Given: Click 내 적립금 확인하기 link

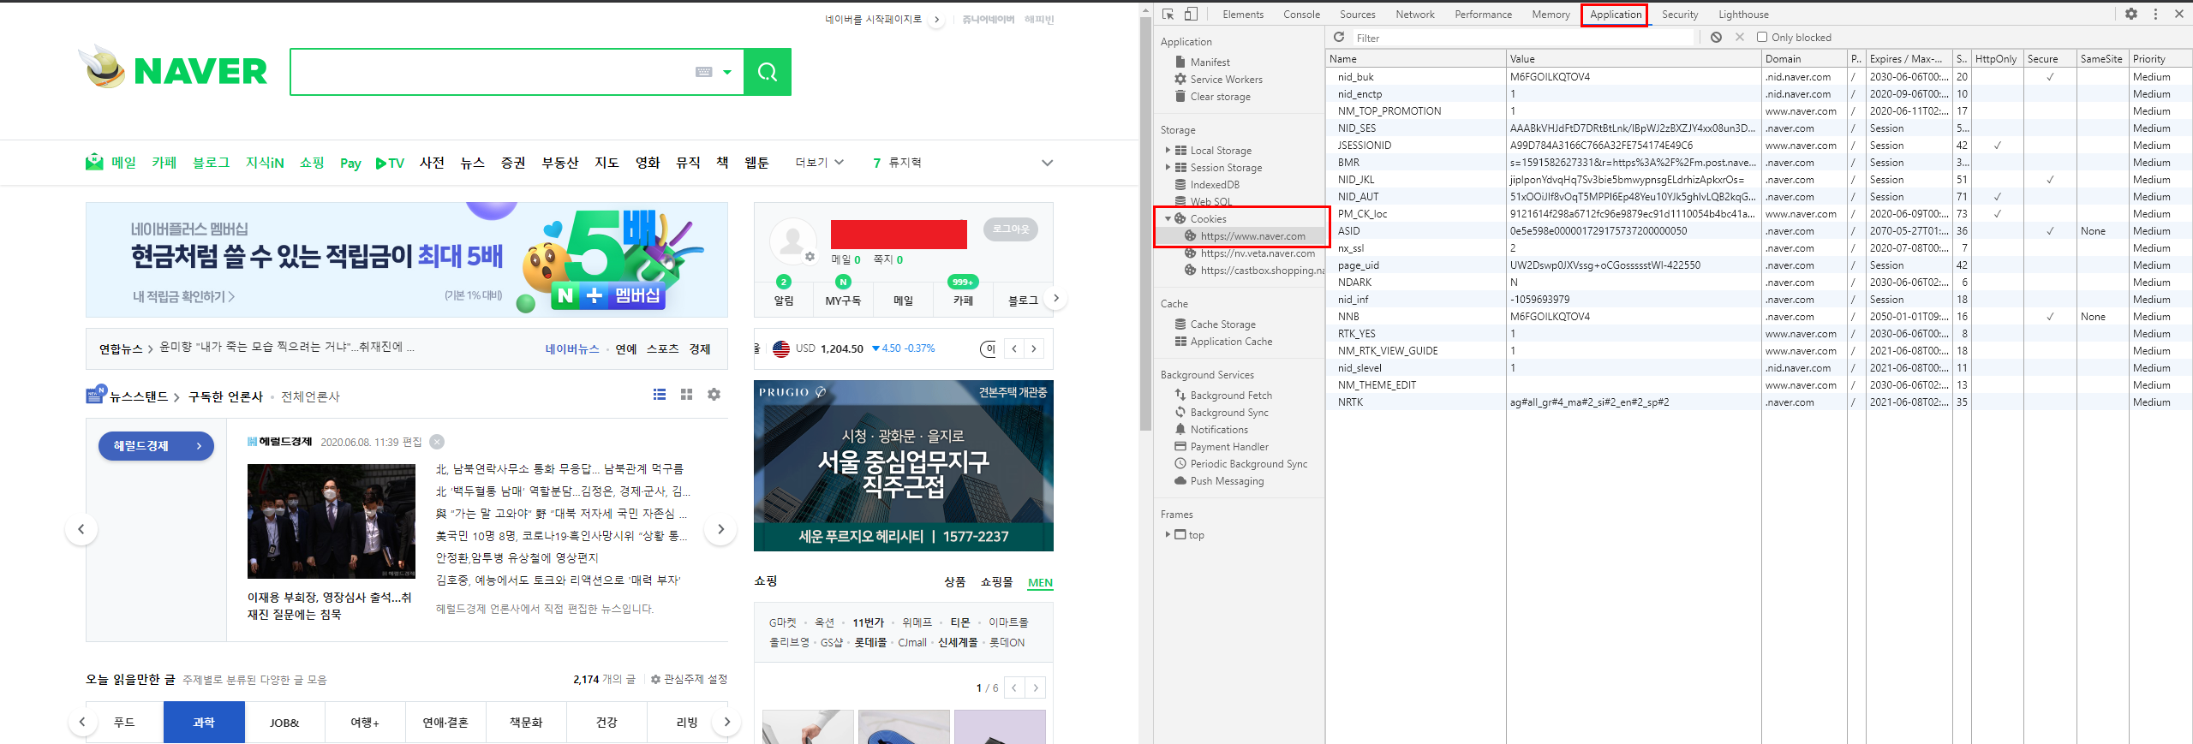Looking at the screenshot, I should click(x=183, y=296).
